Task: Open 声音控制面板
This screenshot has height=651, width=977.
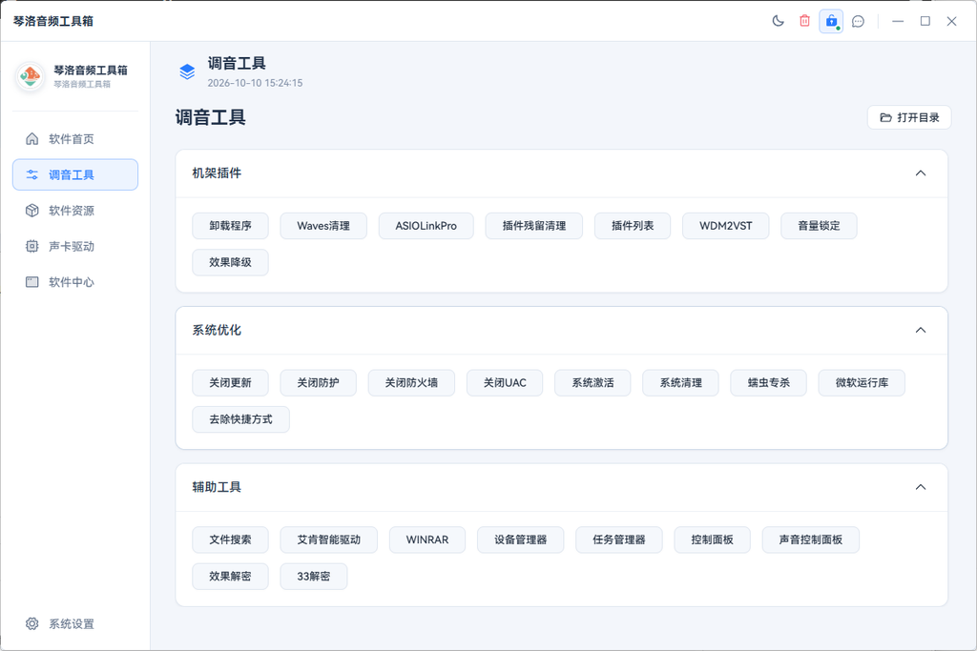Action: (811, 539)
